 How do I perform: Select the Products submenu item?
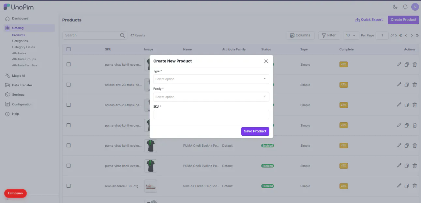tap(19, 35)
